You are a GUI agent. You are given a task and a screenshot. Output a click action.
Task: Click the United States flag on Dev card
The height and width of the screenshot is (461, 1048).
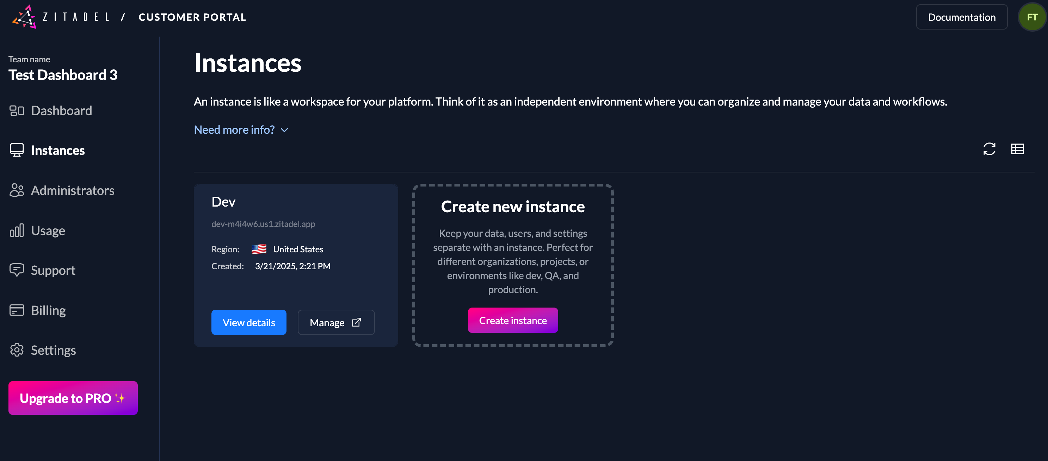tap(259, 249)
